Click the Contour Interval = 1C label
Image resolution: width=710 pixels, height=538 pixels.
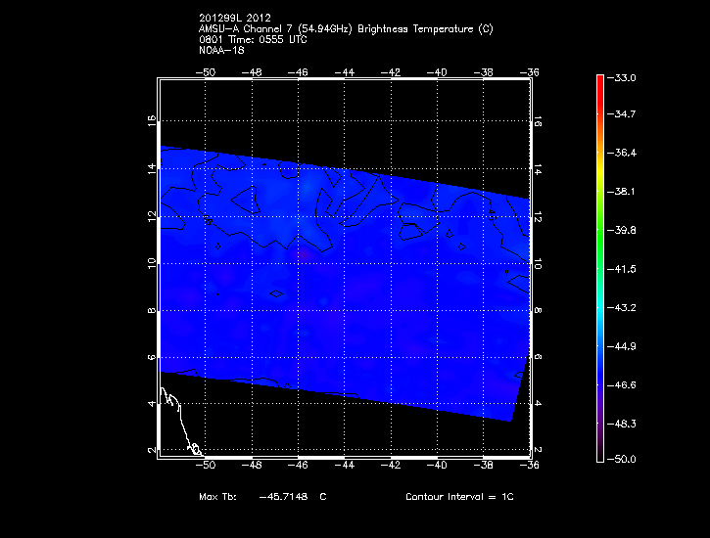pyautogui.click(x=459, y=497)
